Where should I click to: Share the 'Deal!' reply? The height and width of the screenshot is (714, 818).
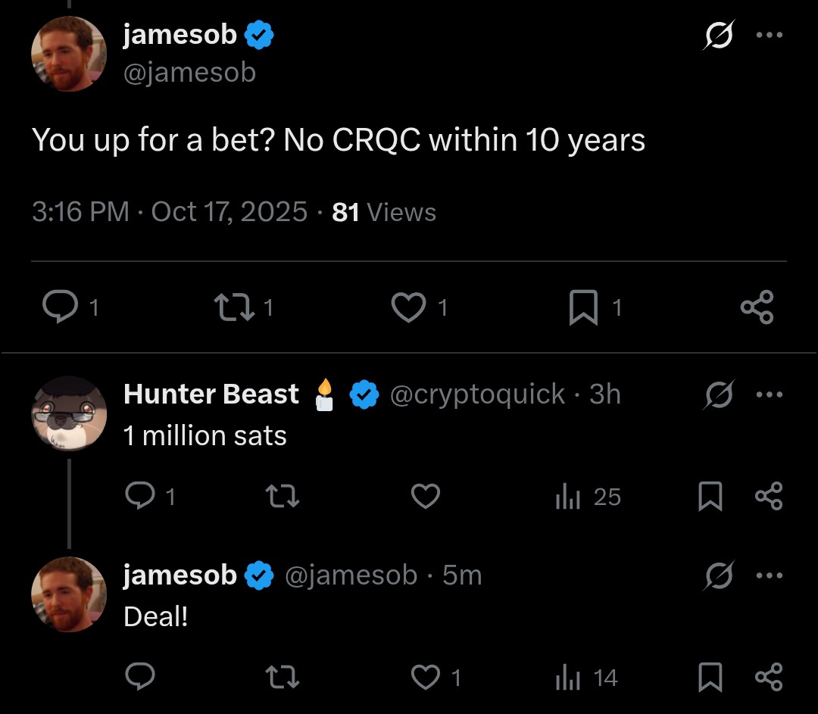[x=769, y=677]
